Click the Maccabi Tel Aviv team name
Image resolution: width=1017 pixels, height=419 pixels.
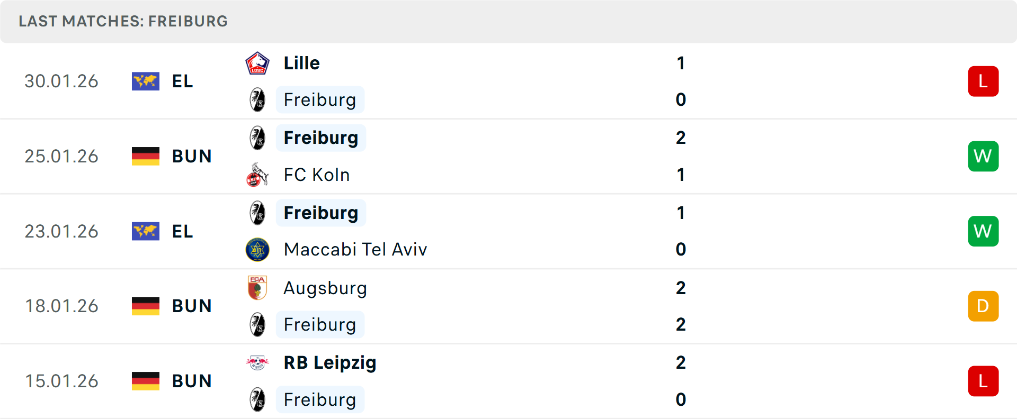coord(355,249)
